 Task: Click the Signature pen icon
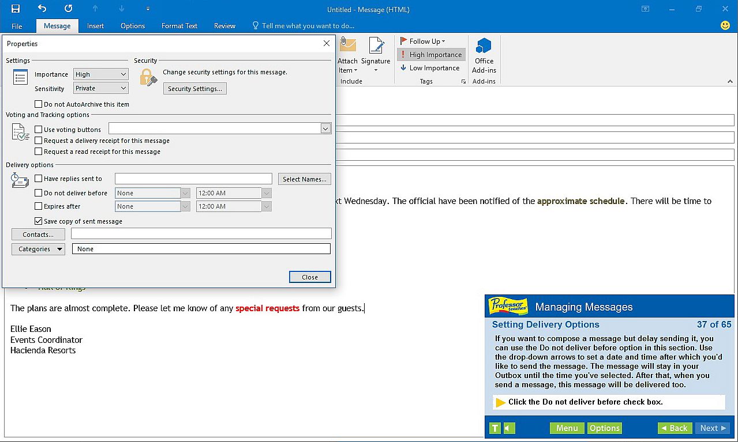coord(376,46)
